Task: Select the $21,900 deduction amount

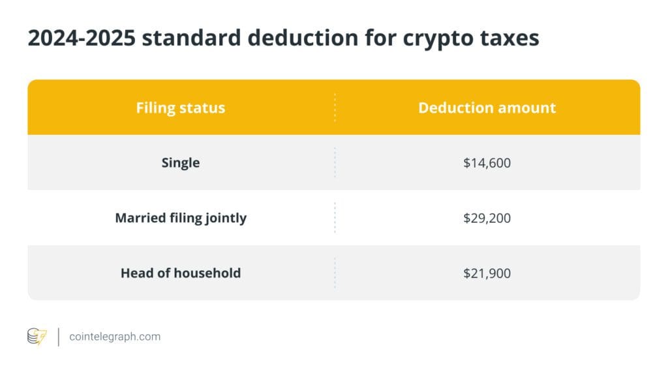Action: pos(487,273)
